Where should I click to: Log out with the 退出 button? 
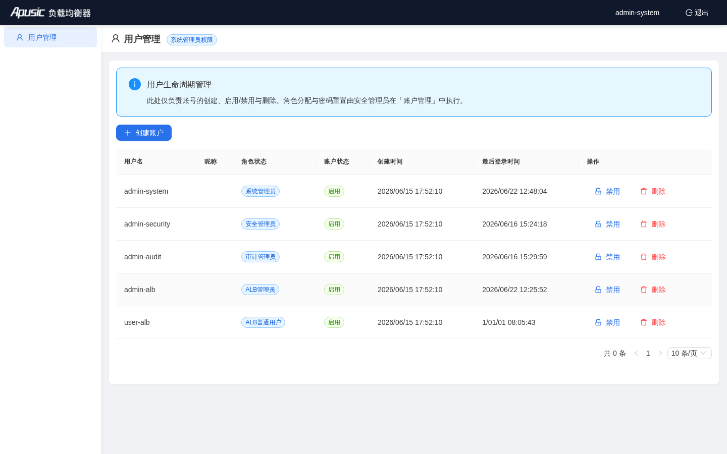(x=697, y=13)
